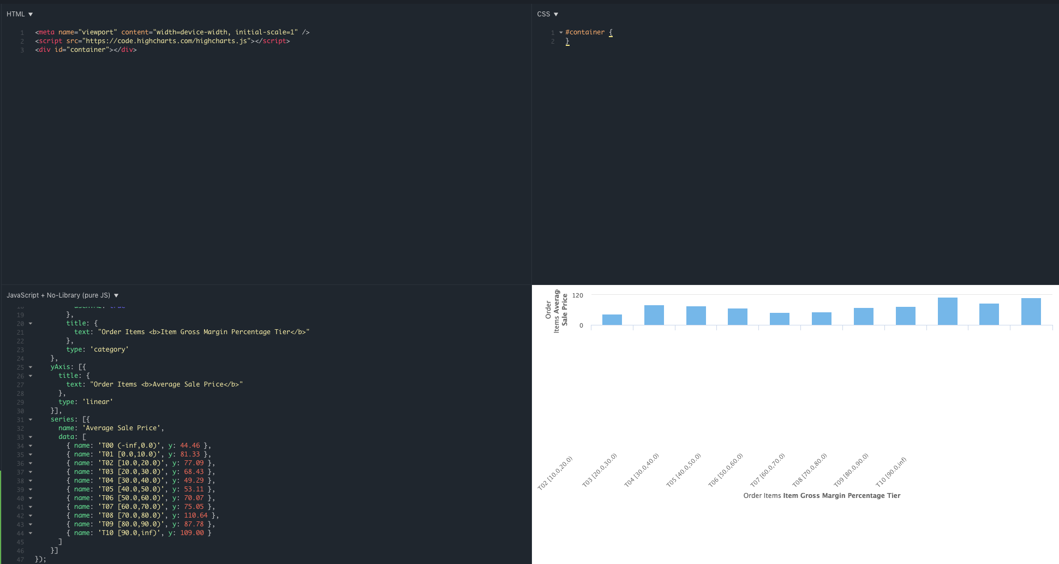Collapse fold arrow at line 37 T03 row
Image resolution: width=1059 pixels, height=564 pixels.
(31, 472)
